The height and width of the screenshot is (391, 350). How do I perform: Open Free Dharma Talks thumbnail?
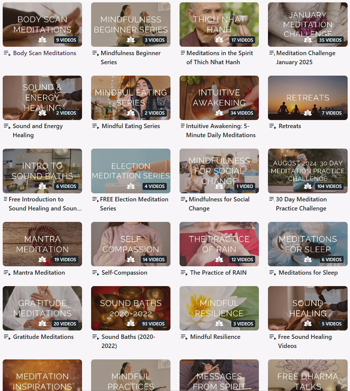(308, 375)
